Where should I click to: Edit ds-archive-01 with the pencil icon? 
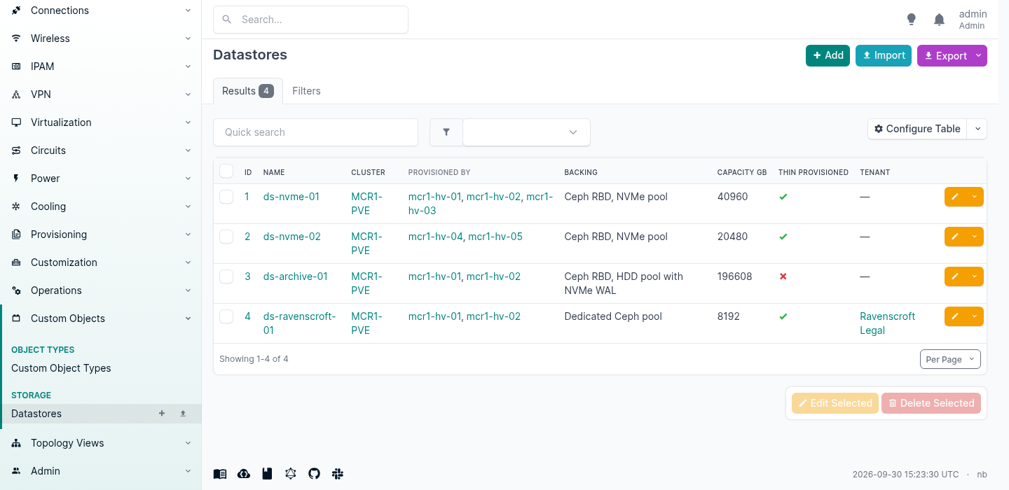[x=955, y=276]
